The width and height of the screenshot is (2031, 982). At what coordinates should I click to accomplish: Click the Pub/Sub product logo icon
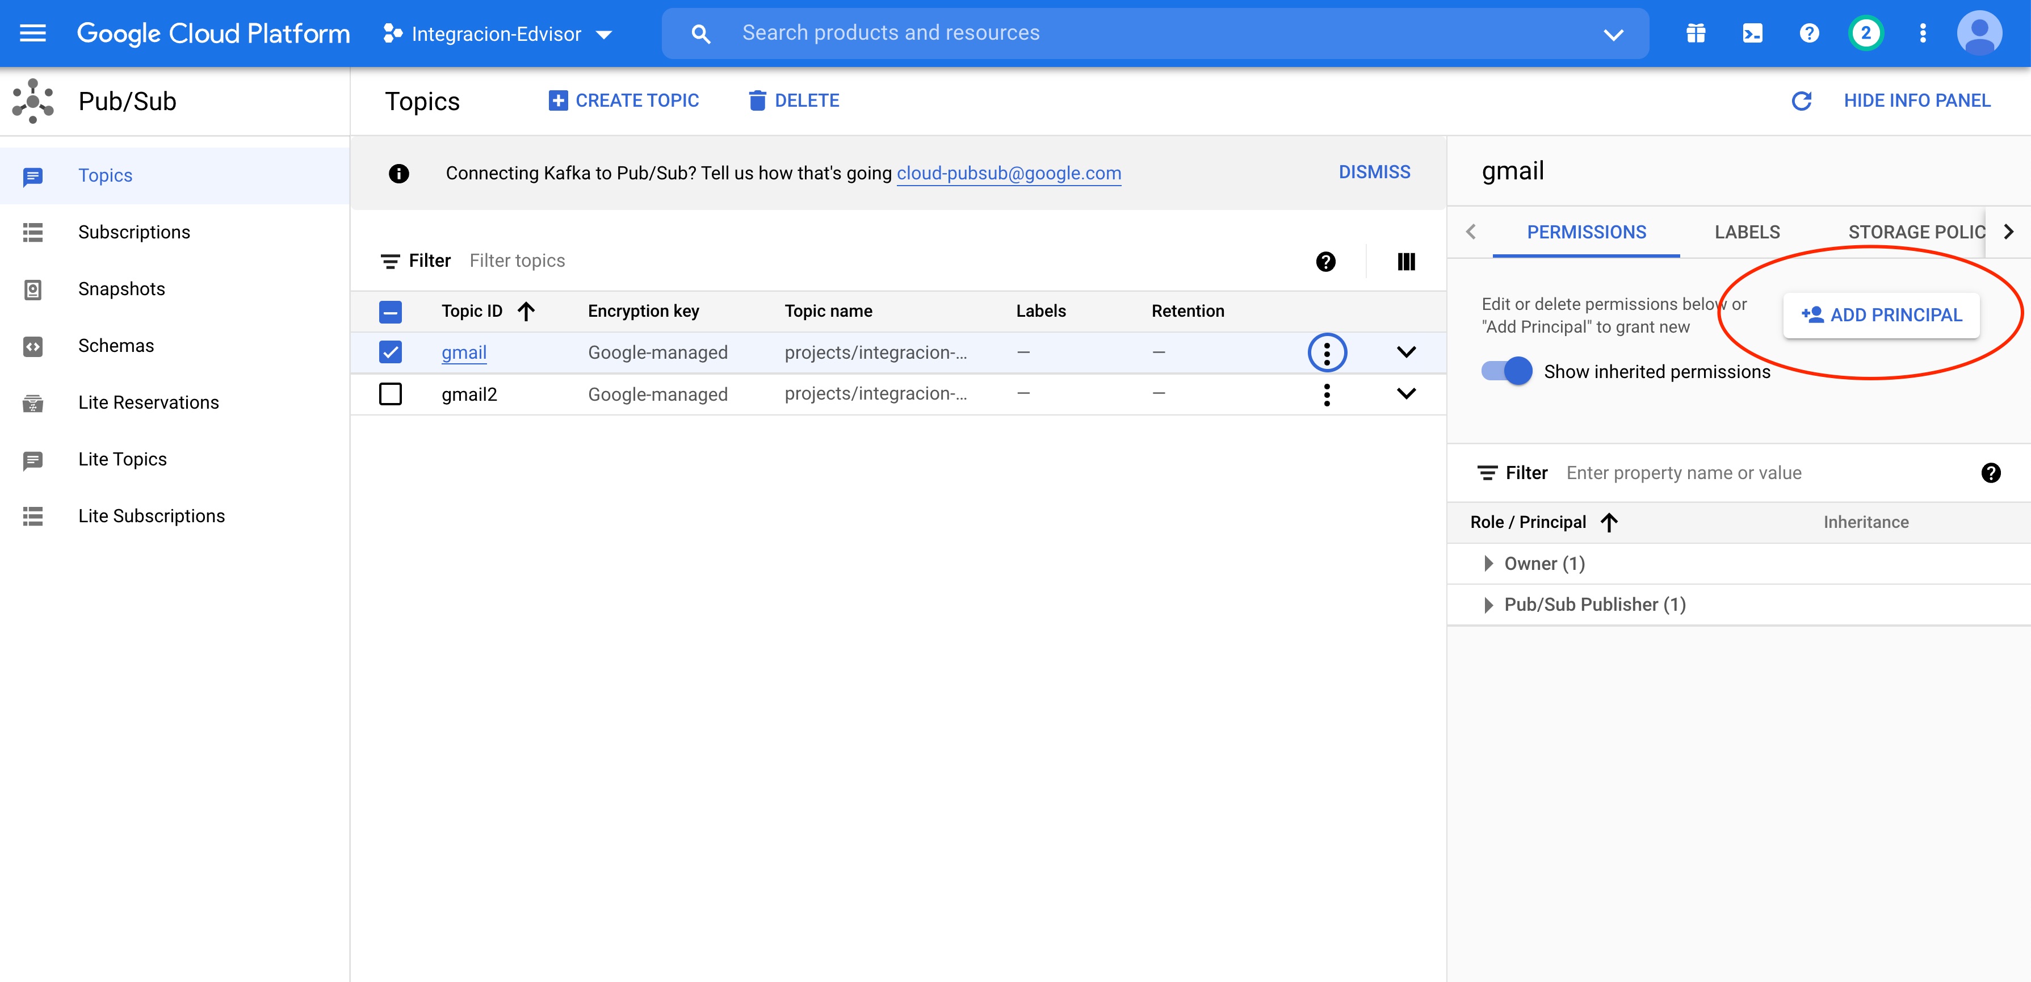pyautogui.click(x=32, y=101)
